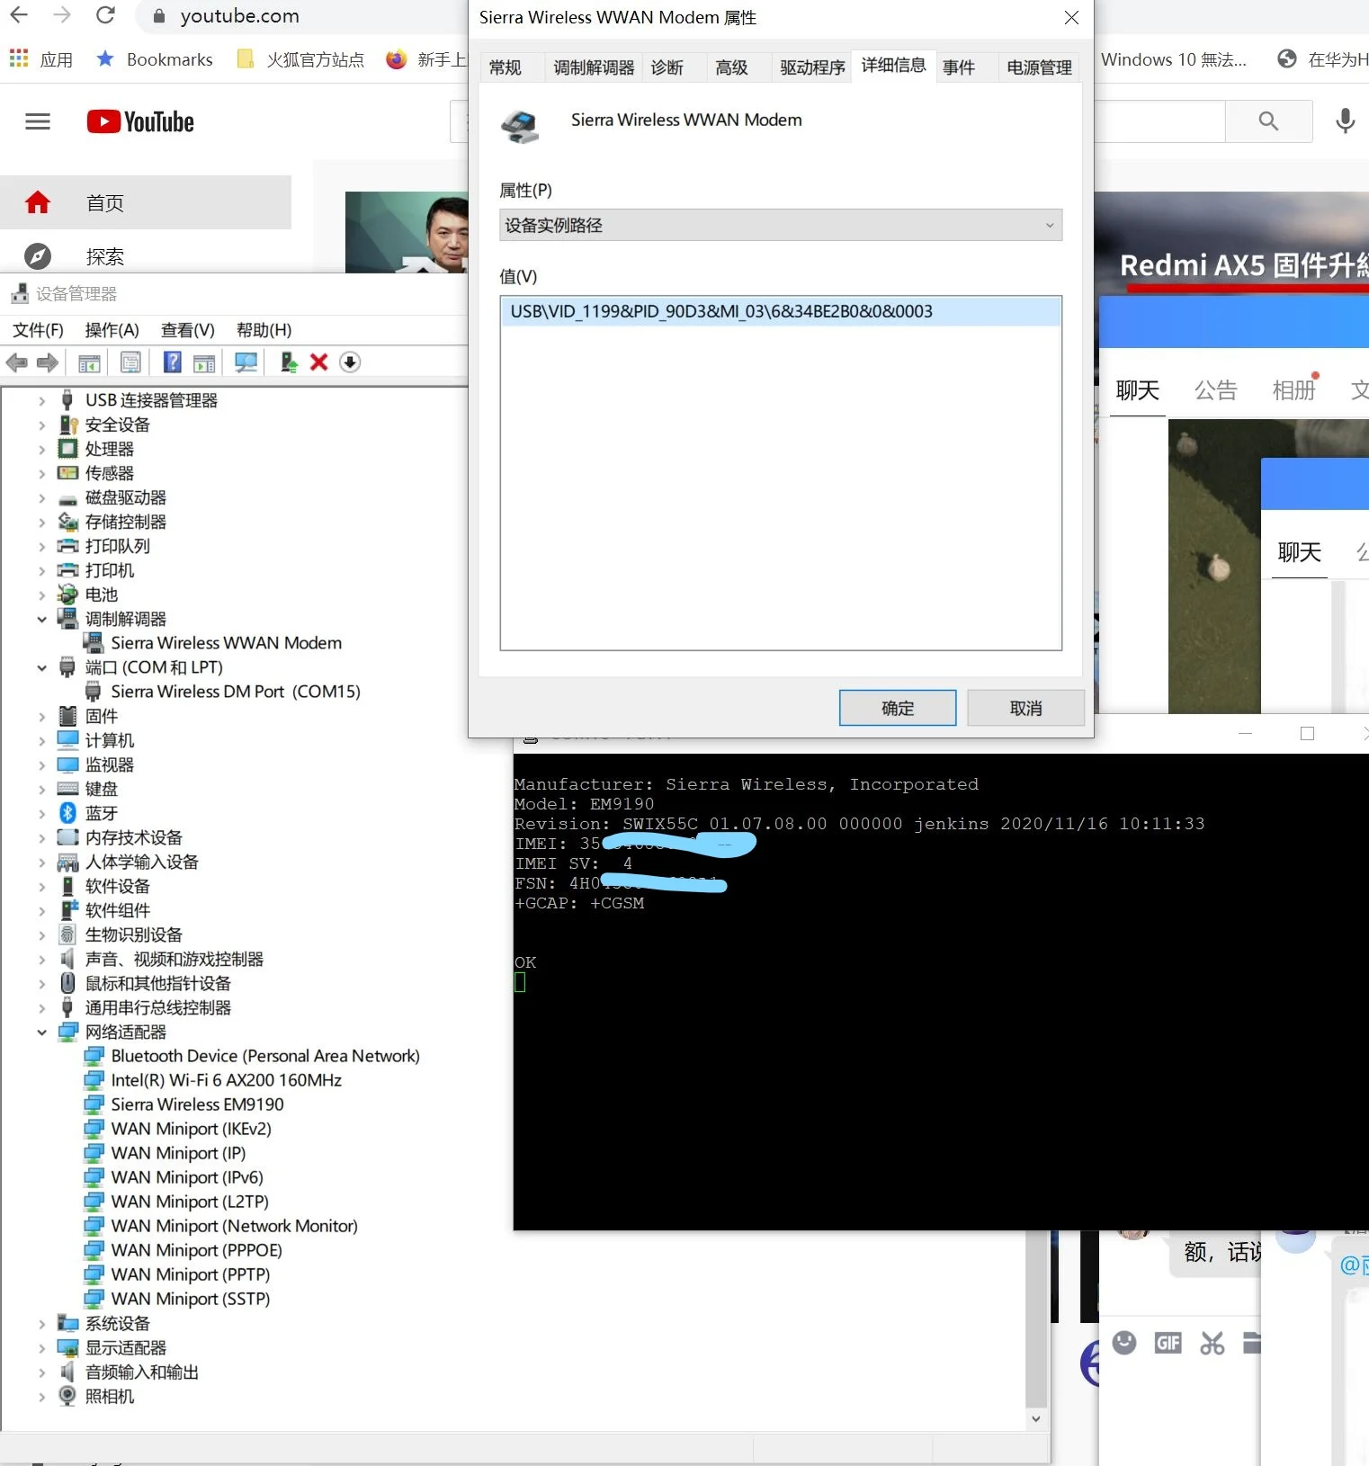Select the 公告 tab in chat window

pyautogui.click(x=1216, y=390)
